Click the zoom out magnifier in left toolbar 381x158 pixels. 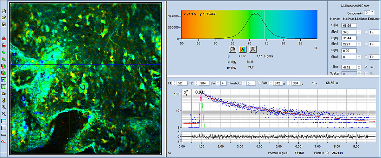(x=4, y=114)
